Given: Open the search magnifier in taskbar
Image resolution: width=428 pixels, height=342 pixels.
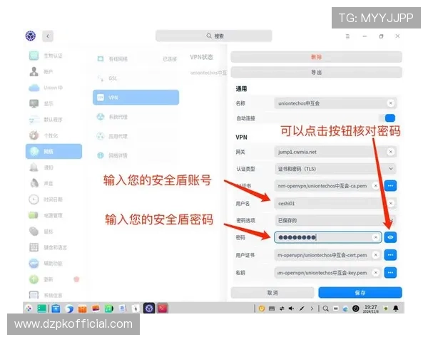Looking at the screenshot, I should (x=325, y=309).
